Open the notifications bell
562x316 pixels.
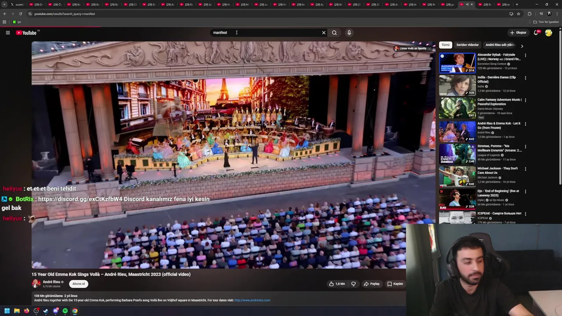tap(537, 32)
